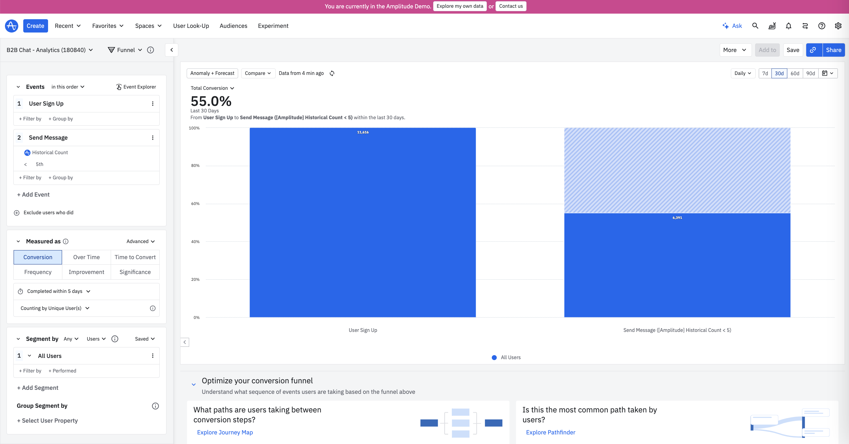Open User Sign Up event options menu
The width and height of the screenshot is (849, 444).
pyautogui.click(x=153, y=104)
